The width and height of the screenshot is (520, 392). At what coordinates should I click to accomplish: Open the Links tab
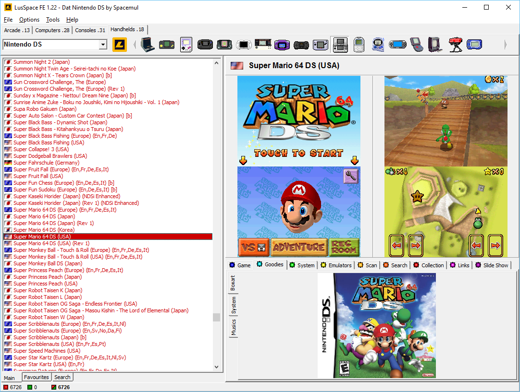pos(459,265)
